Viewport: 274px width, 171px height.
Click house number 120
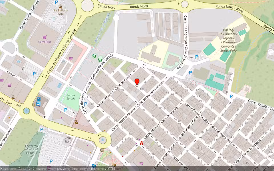click(x=100, y=86)
